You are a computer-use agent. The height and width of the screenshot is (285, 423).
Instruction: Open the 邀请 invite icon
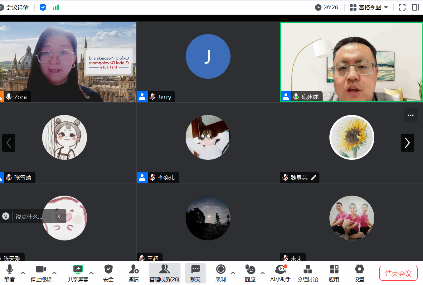coord(134,273)
